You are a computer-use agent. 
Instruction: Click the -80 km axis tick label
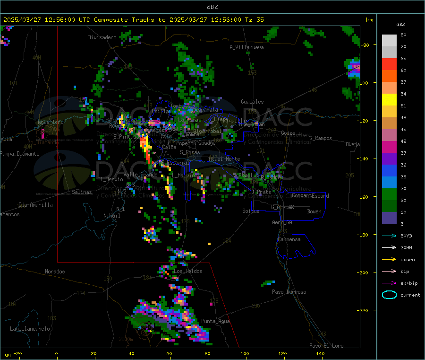click(365, 45)
